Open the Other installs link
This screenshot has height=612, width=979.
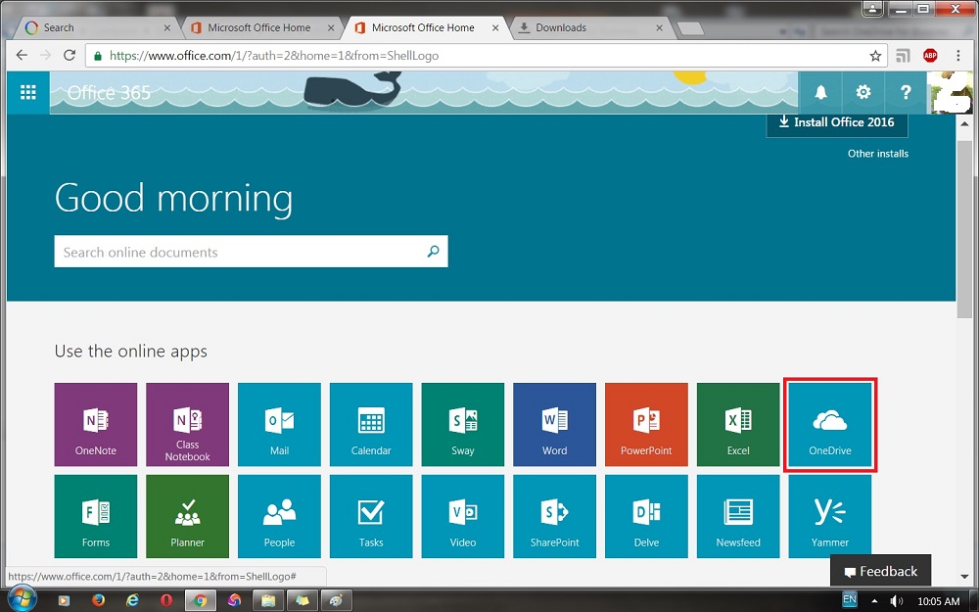[x=877, y=154]
